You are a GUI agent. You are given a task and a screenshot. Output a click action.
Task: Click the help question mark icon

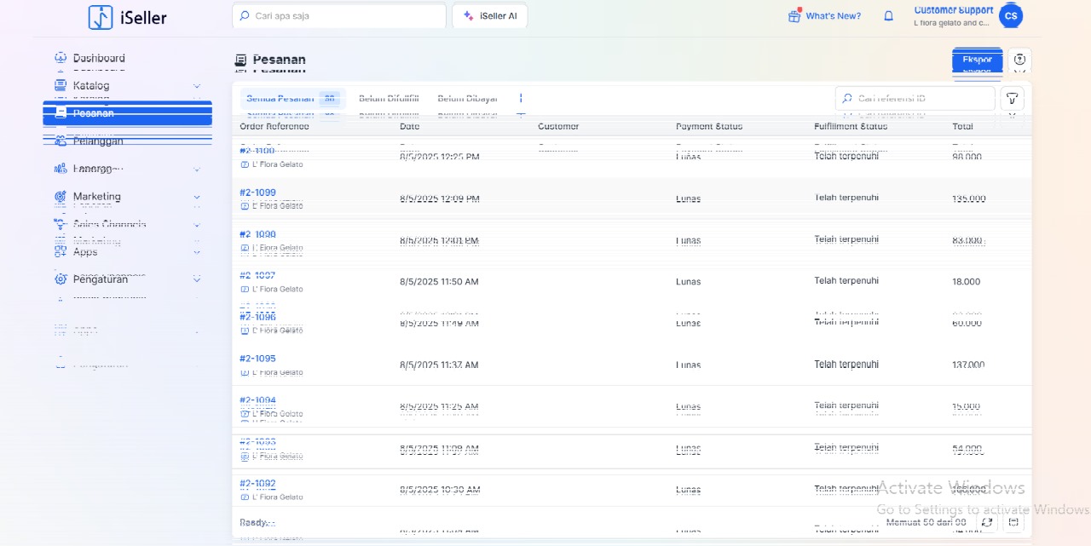point(1019,60)
